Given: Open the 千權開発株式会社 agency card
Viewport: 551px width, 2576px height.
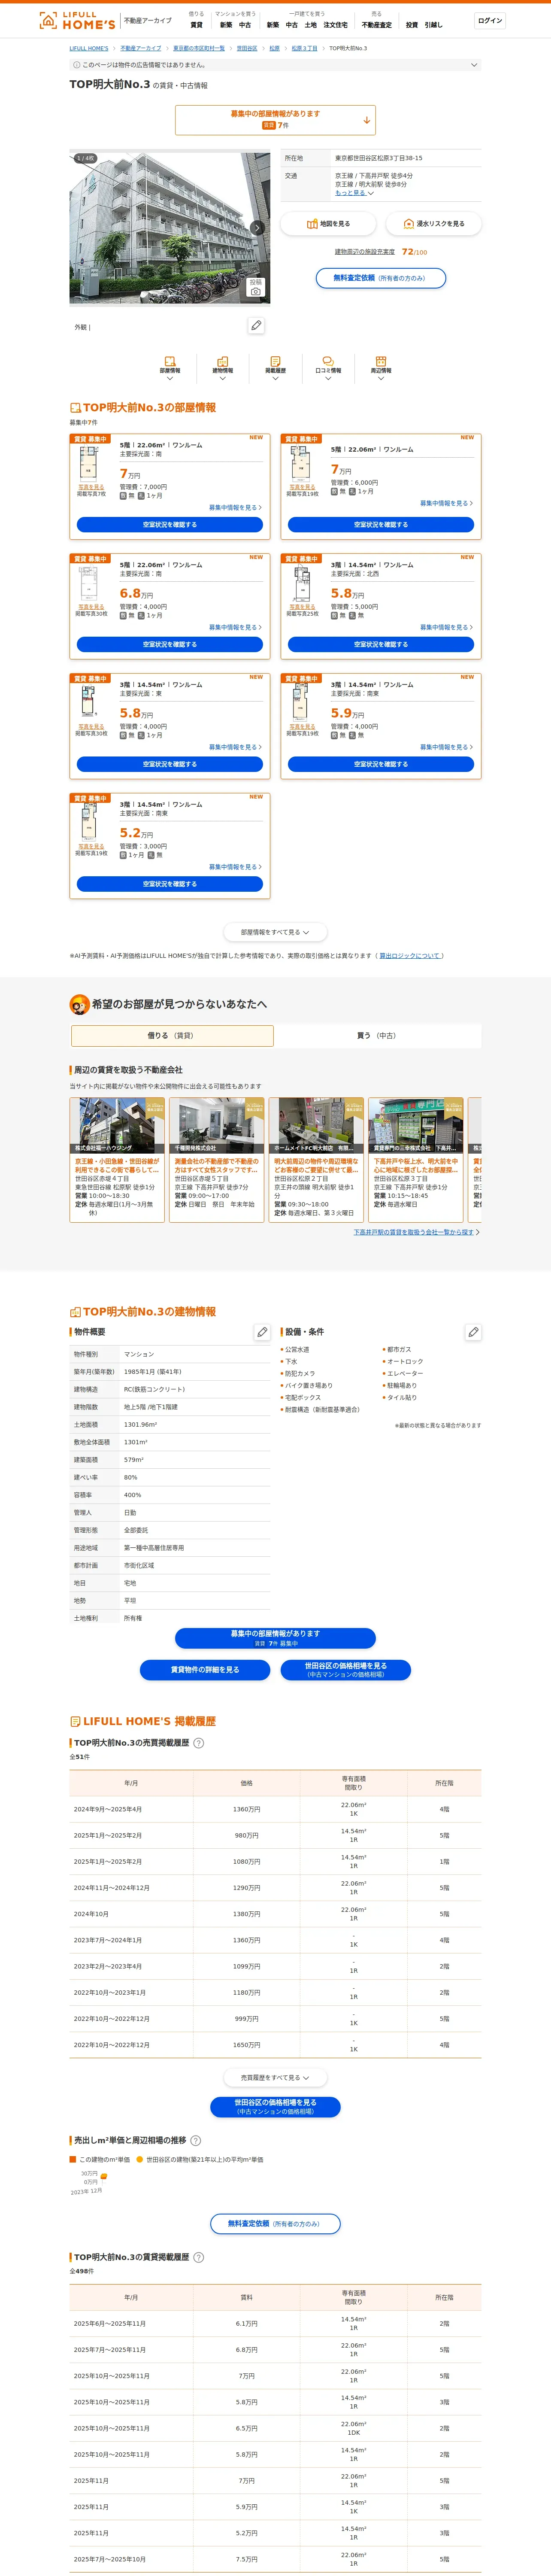Looking at the screenshot, I should coord(217,1160).
